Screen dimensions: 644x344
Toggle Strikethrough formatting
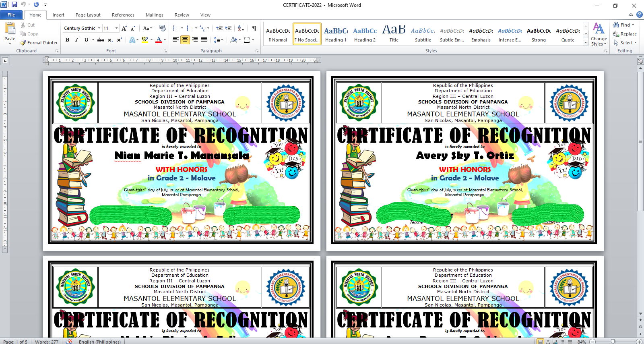101,40
